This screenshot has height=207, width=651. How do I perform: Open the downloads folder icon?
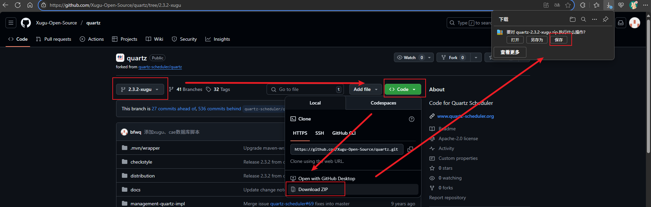[x=572, y=19]
